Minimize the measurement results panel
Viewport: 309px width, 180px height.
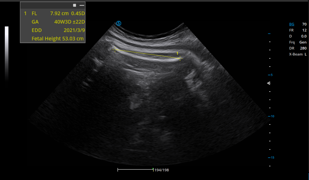[82, 5]
